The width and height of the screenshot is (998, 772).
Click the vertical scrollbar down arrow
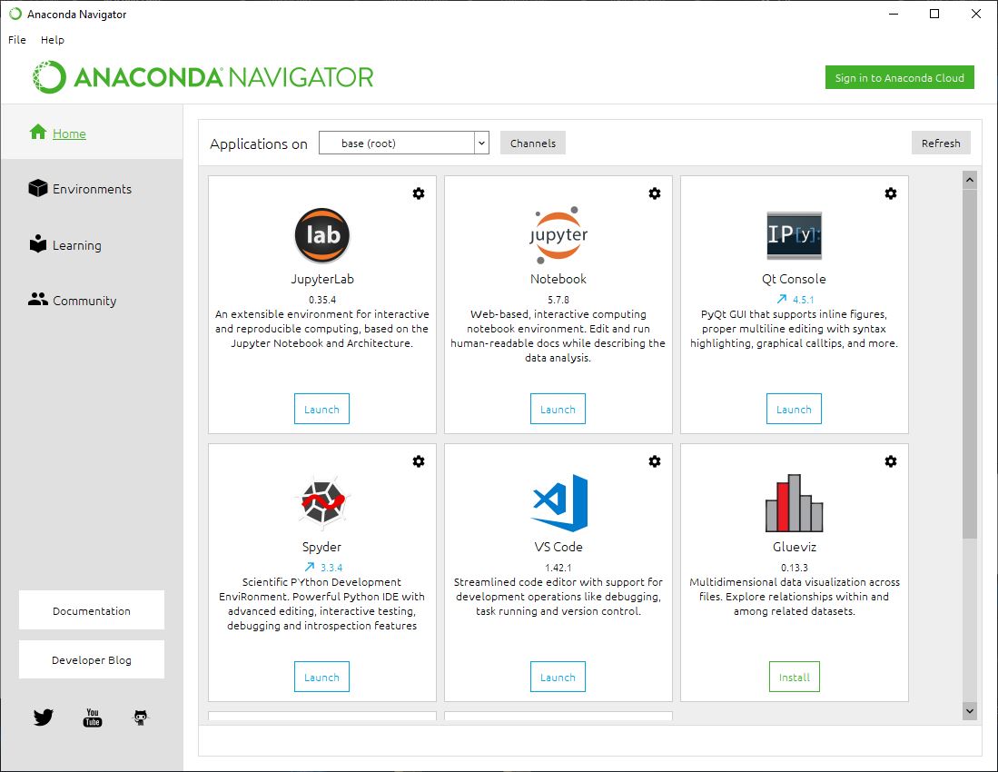point(969,710)
